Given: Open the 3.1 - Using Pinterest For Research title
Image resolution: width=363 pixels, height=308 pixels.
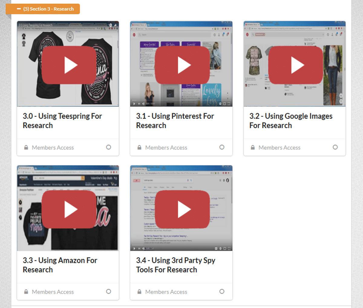Looking at the screenshot, I should (x=175, y=121).
